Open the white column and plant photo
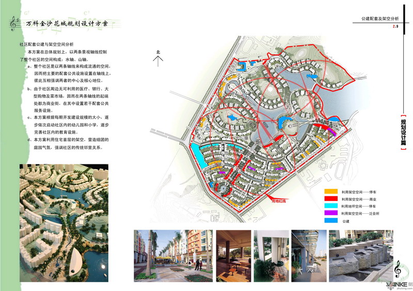Viewport: 413px width, 291px height. (x=272, y=256)
